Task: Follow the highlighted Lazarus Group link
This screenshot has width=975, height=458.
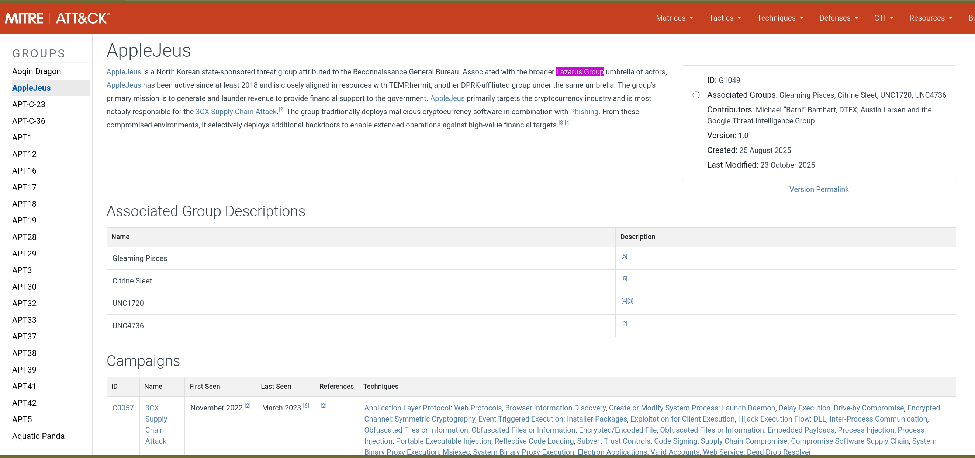Action: 580,72
